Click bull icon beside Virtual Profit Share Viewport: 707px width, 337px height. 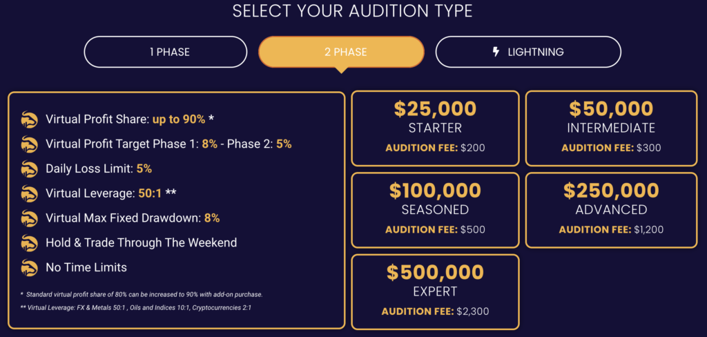coord(29,120)
